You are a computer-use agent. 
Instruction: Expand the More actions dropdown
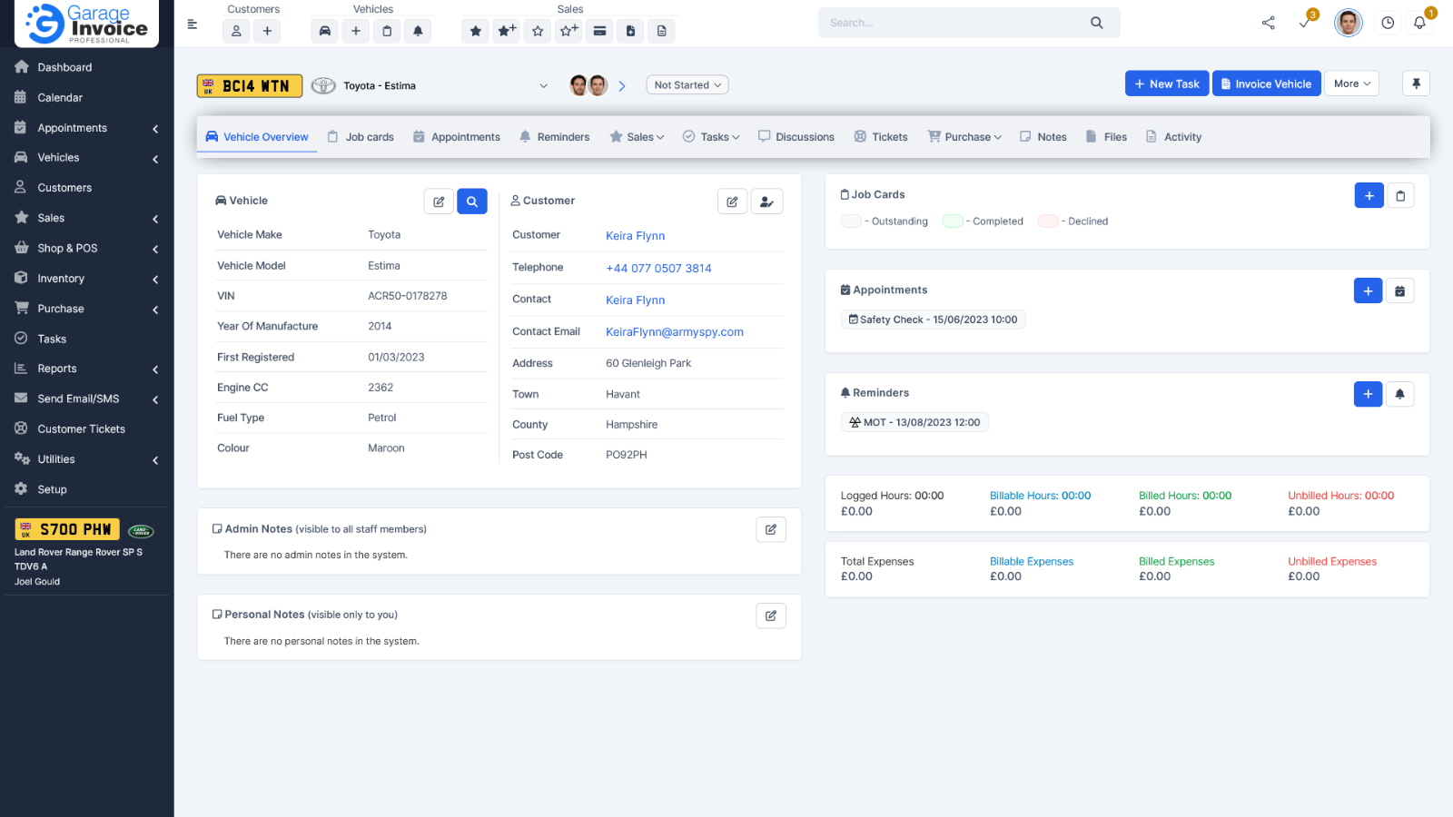(x=1351, y=84)
